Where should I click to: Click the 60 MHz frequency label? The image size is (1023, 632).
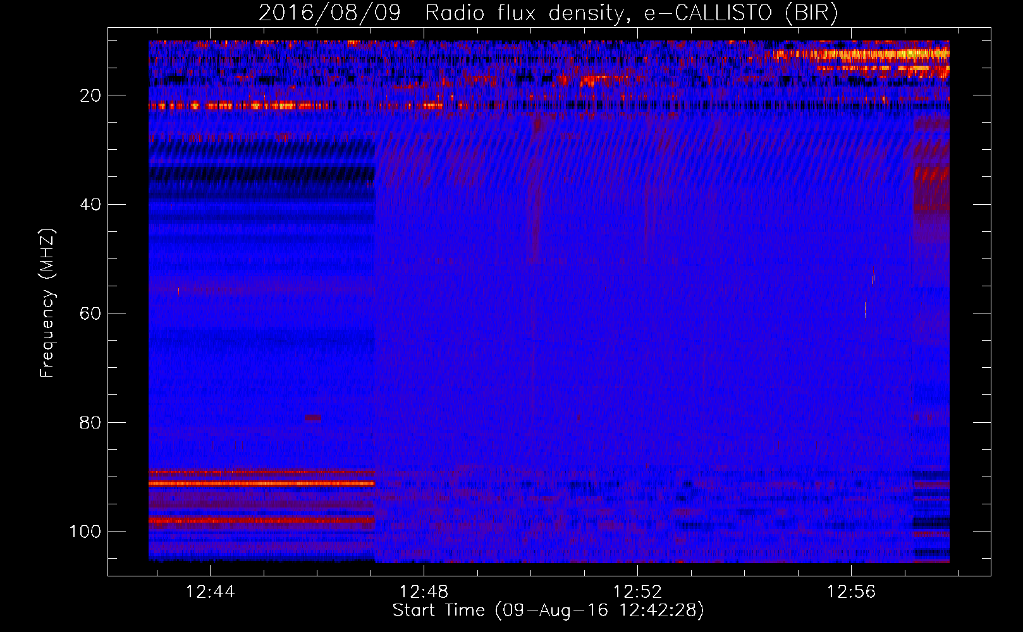pos(90,313)
